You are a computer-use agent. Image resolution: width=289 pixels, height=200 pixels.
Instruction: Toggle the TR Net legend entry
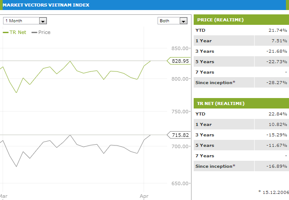(x=14, y=32)
